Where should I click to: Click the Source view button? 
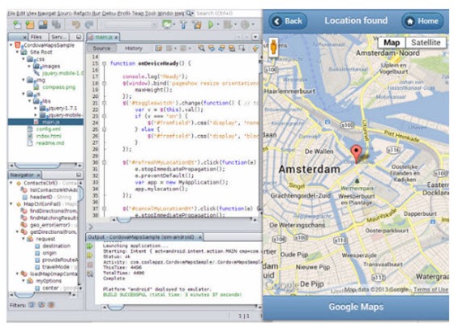(x=101, y=49)
